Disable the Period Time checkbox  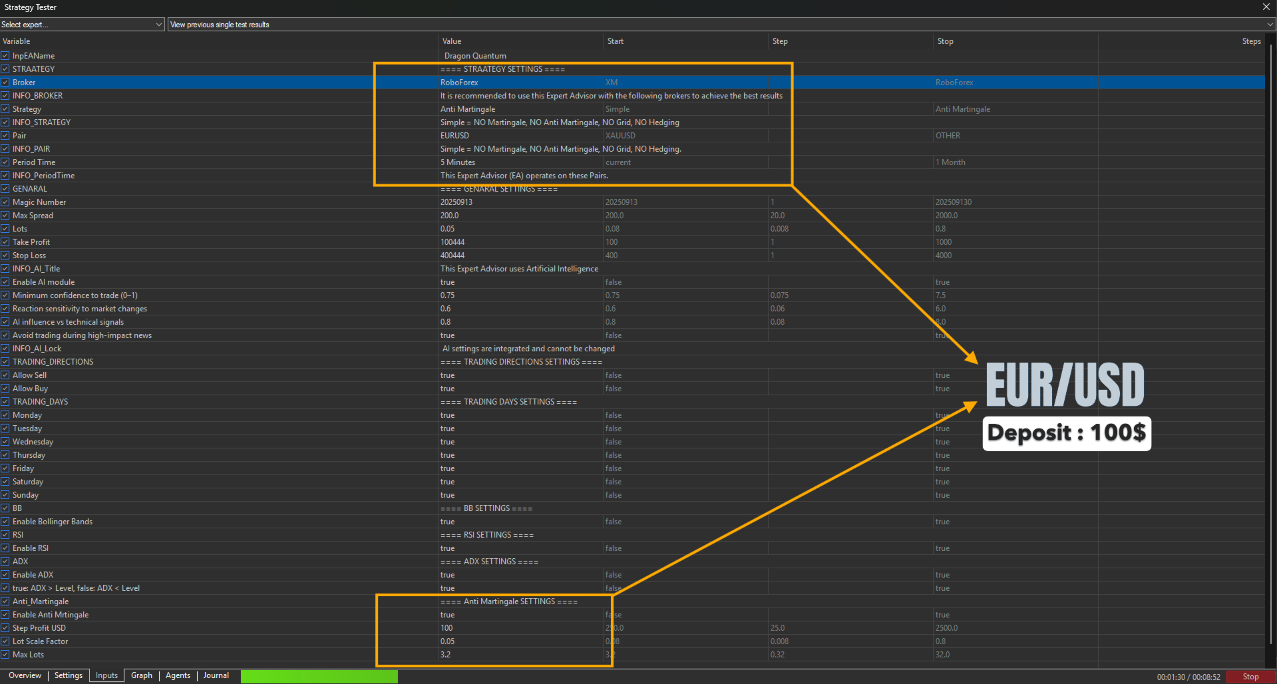[x=5, y=162]
